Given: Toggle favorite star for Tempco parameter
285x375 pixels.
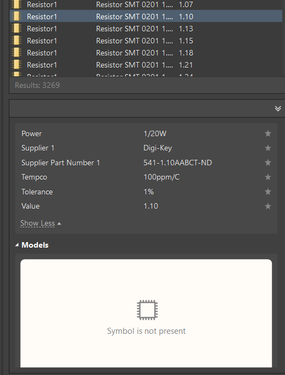Looking at the screenshot, I should pos(268,177).
